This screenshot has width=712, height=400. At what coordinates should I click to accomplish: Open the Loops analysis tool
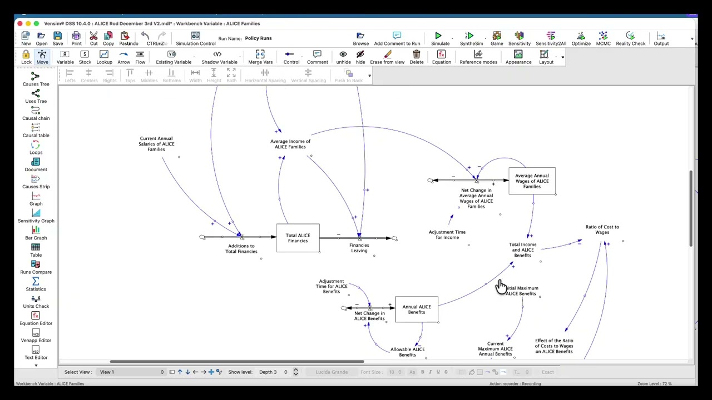(36, 147)
